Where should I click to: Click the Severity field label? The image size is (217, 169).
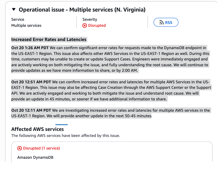[x=90, y=19]
